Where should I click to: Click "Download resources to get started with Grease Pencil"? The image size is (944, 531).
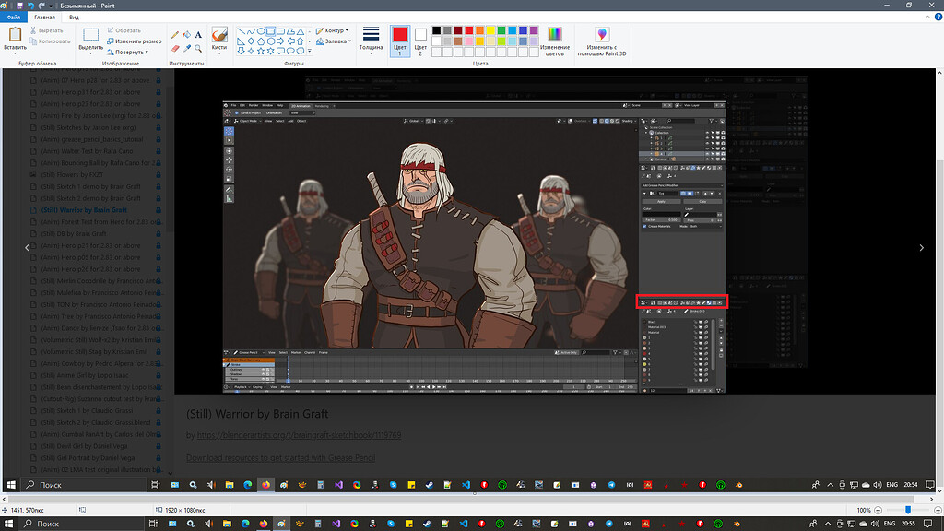tap(280, 458)
